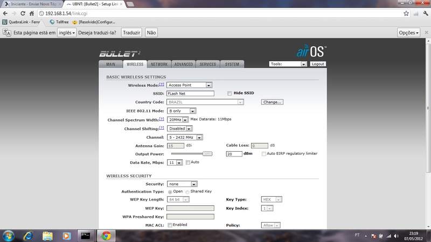Open the Channel Shifting dropdown
Screen dimensions: 431x242
pos(180,129)
